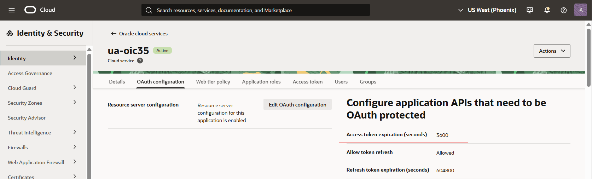
Task: Open the help question mark menu
Action: point(564,10)
